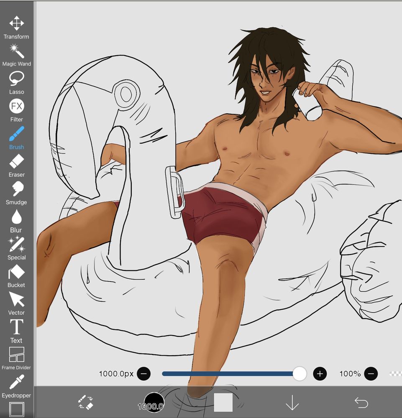Select the Vector tool

17,303
